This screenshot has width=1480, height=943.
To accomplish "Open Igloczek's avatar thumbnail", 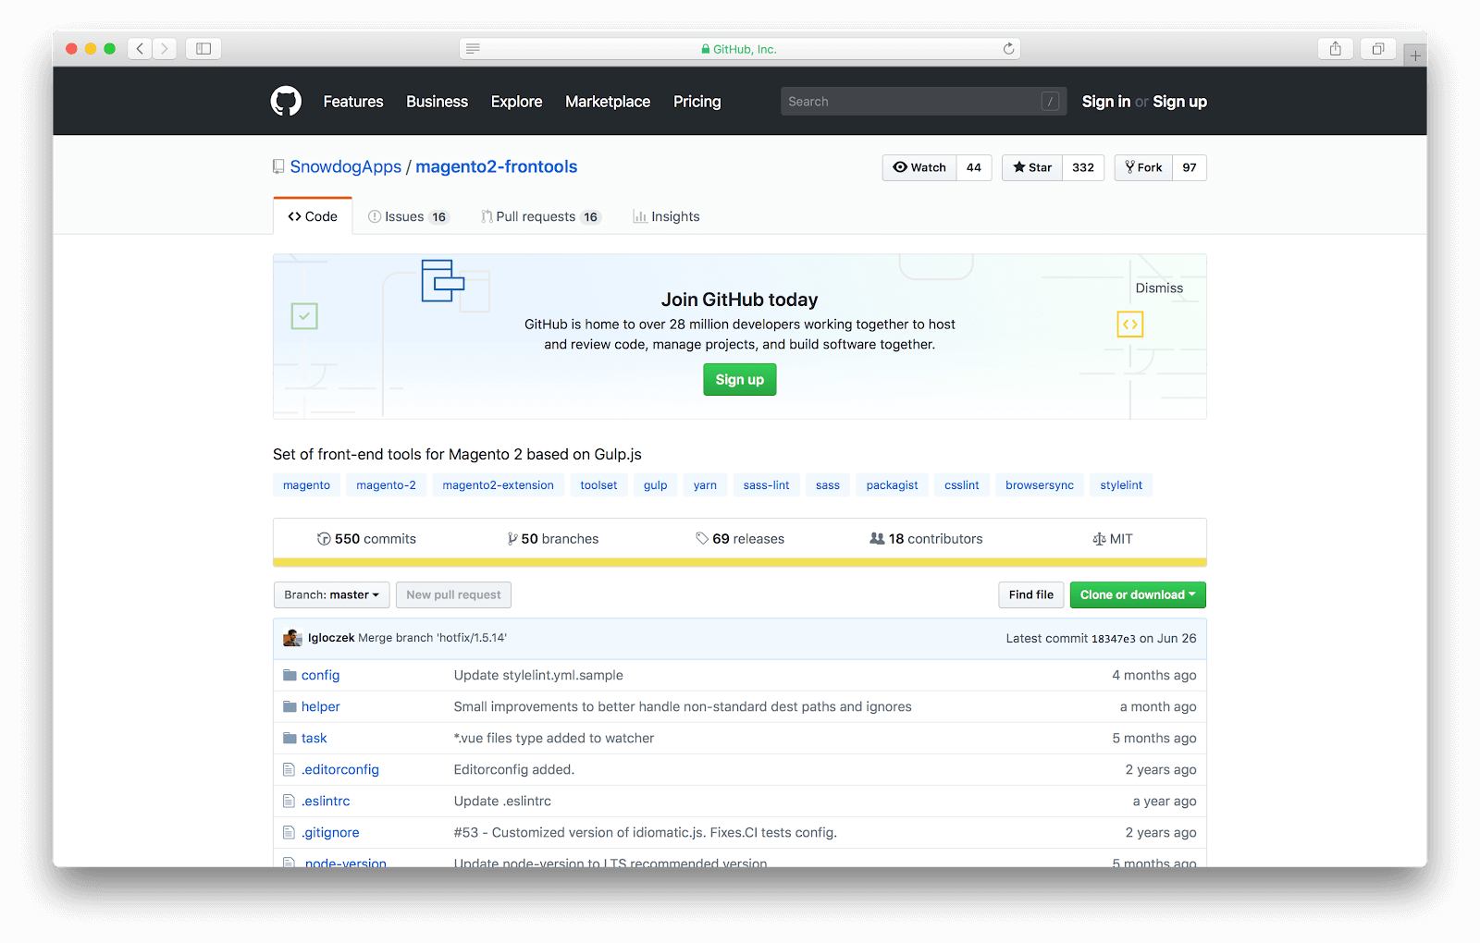I will (x=293, y=638).
